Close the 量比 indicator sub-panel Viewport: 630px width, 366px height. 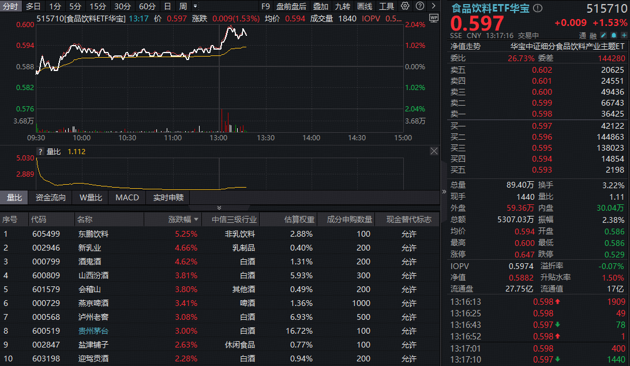[x=434, y=151]
